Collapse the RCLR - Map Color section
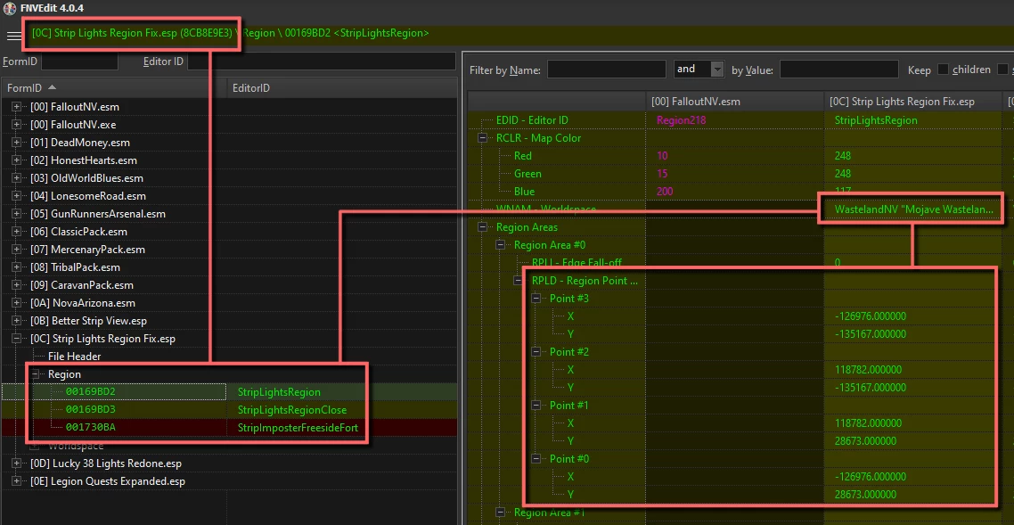 [x=482, y=138]
